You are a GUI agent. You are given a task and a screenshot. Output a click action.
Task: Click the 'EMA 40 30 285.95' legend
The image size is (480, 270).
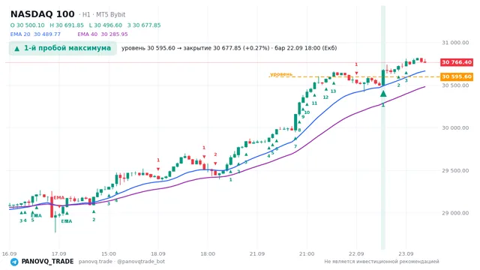(103, 34)
